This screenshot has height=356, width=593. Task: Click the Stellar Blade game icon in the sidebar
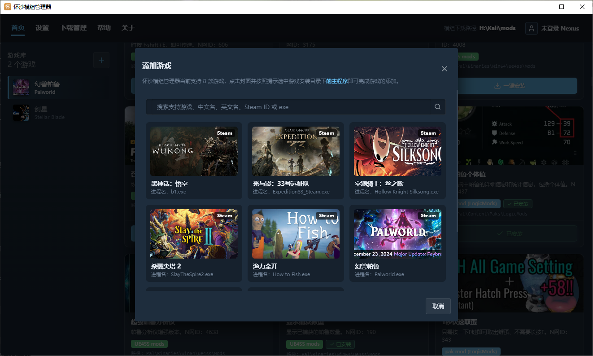tap(21, 113)
